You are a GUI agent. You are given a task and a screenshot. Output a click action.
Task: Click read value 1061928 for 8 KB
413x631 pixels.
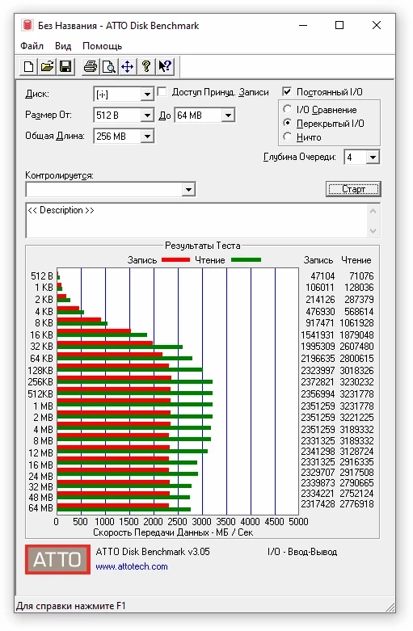[x=356, y=322]
